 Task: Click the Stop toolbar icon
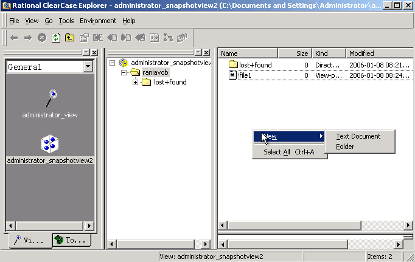pyautogui.click(x=42, y=38)
